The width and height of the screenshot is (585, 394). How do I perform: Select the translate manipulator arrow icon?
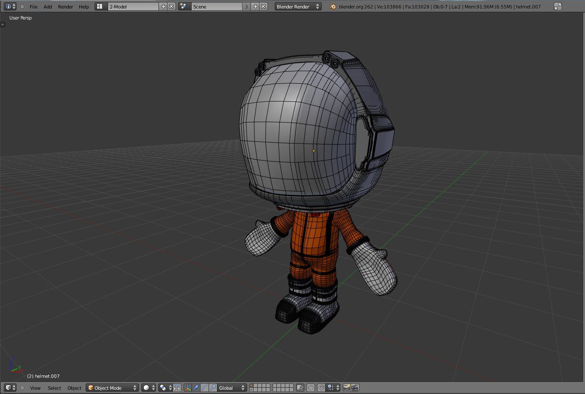196,388
